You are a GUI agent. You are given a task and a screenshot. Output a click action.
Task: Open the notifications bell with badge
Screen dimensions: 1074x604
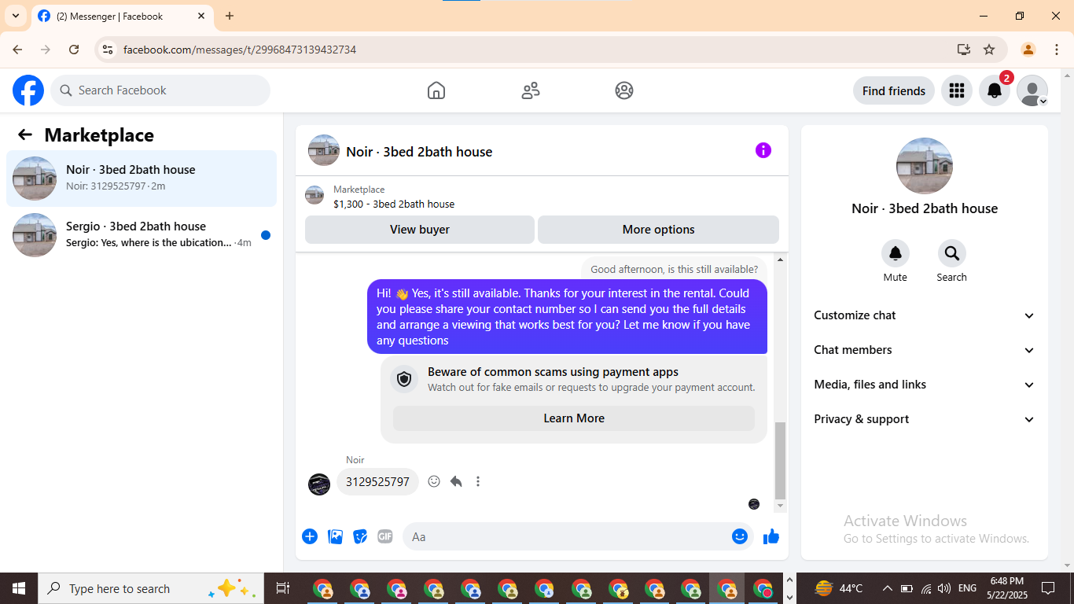995,90
